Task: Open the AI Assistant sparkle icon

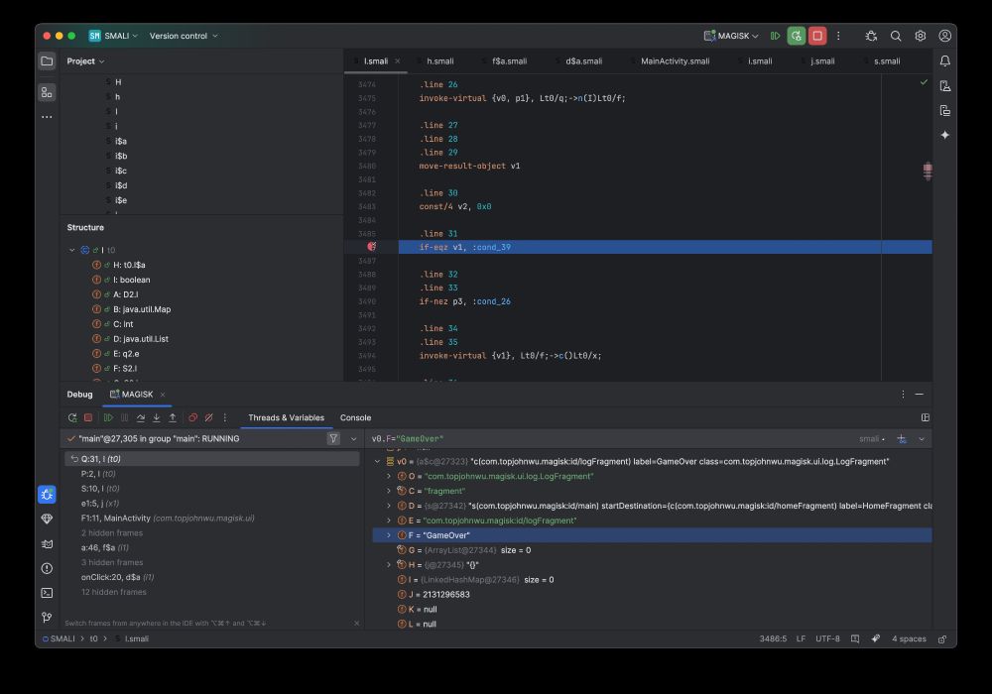Action: click(944, 135)
